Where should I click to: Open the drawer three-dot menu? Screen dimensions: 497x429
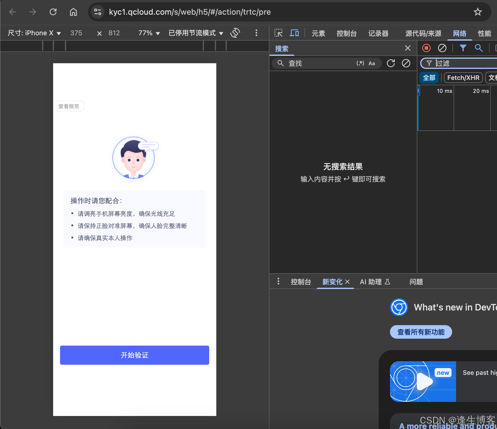point(278,281)
